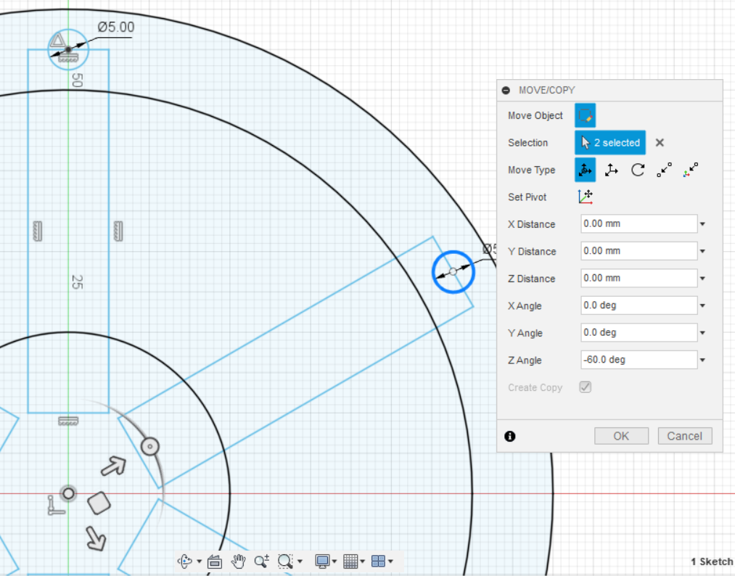Click the Y Angle input field

point(639,332)
